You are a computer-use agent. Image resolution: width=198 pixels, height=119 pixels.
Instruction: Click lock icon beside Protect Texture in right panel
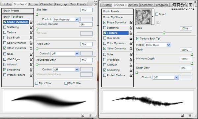(131, 75)
